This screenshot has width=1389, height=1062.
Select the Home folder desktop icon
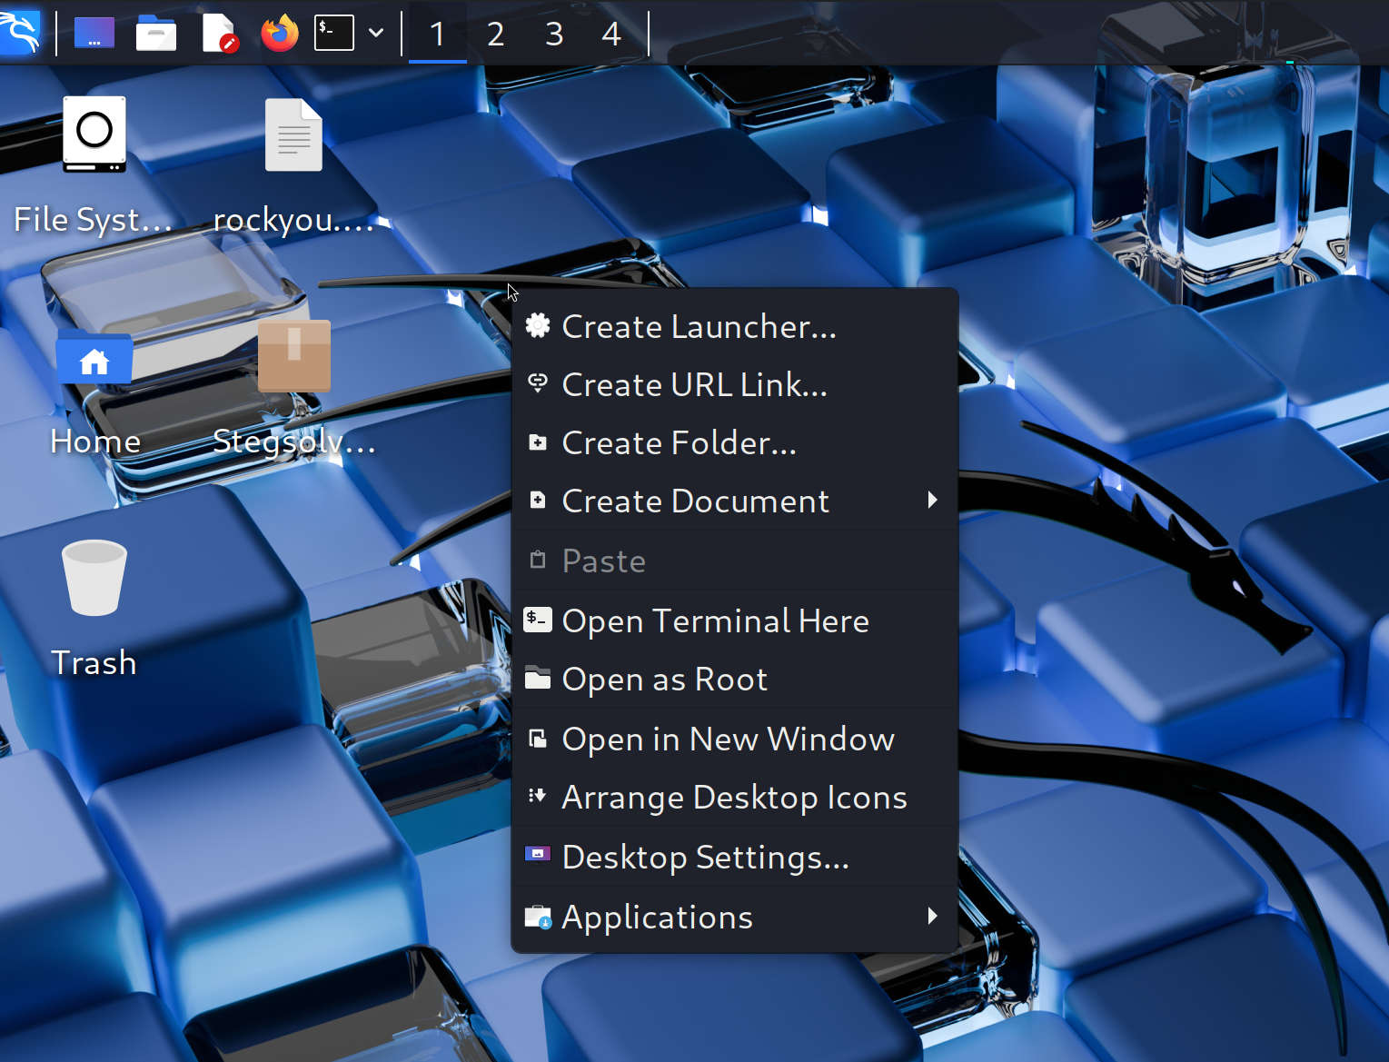tap(94, 361)
